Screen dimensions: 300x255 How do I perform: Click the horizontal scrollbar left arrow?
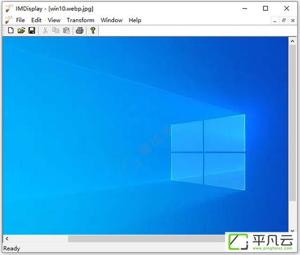click(x=7, y=239)
